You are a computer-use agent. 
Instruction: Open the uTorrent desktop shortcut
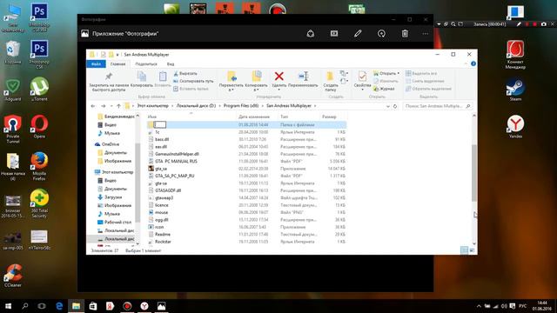[39, 89]
